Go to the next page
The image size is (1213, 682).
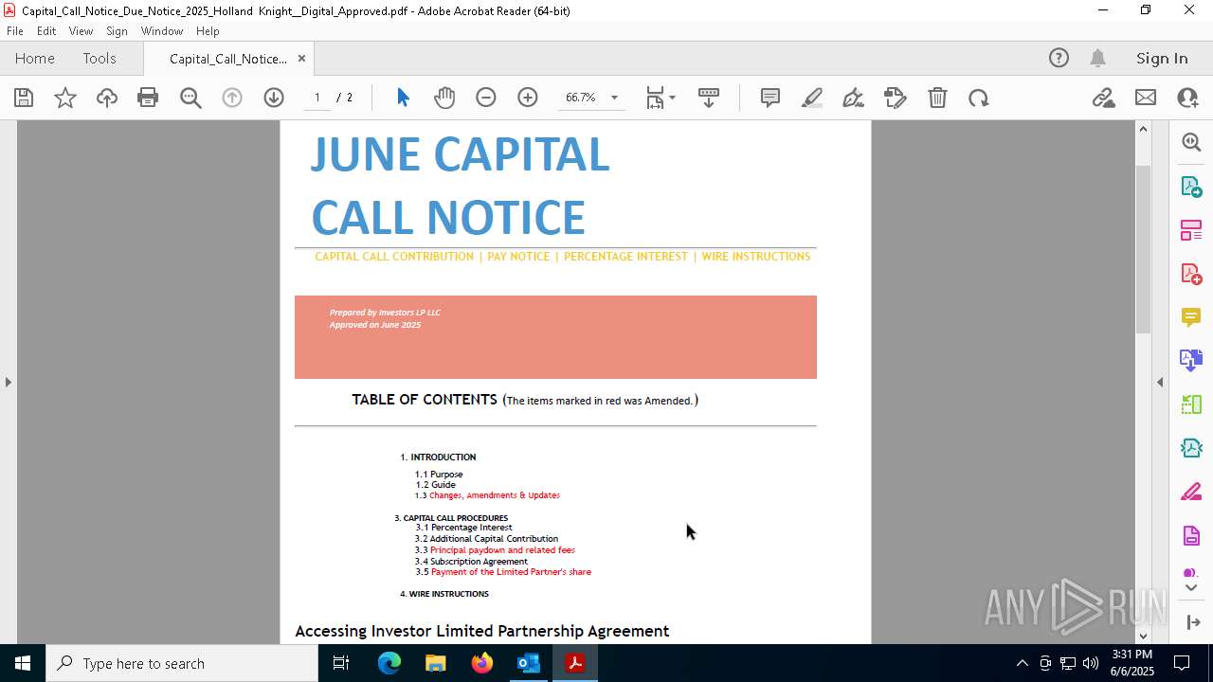click(274, 98)
